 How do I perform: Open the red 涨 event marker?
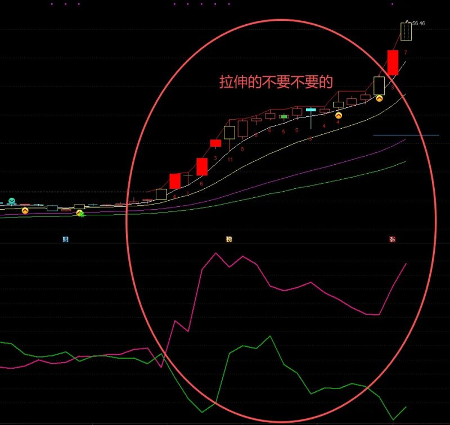pyautogui.click(x=392, y=239)
